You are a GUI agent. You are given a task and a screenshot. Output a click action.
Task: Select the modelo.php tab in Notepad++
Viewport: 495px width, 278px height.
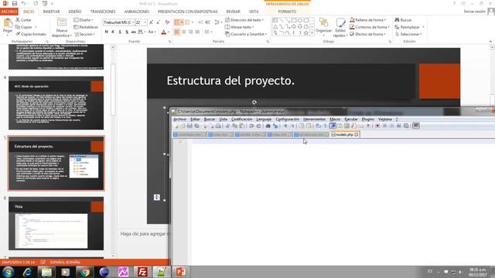tap(344, 134)
